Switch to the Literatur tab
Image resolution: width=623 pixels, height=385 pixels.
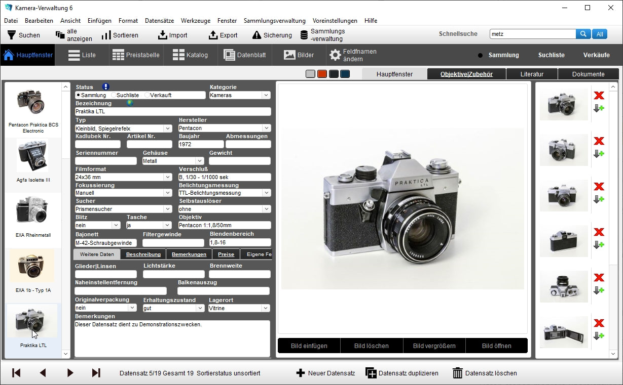tap(531, 74)
